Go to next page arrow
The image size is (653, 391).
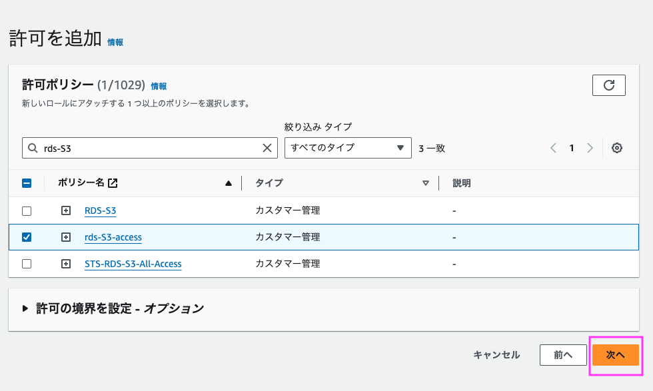pos(590,148)
